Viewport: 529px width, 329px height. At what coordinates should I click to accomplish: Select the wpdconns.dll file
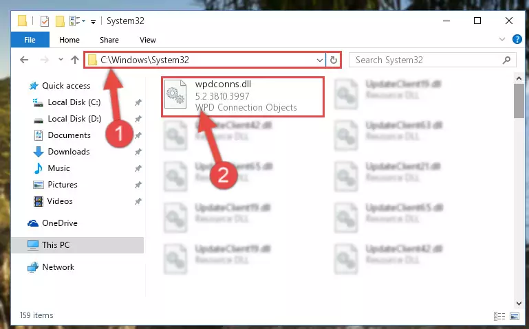(x=243, y=97)
